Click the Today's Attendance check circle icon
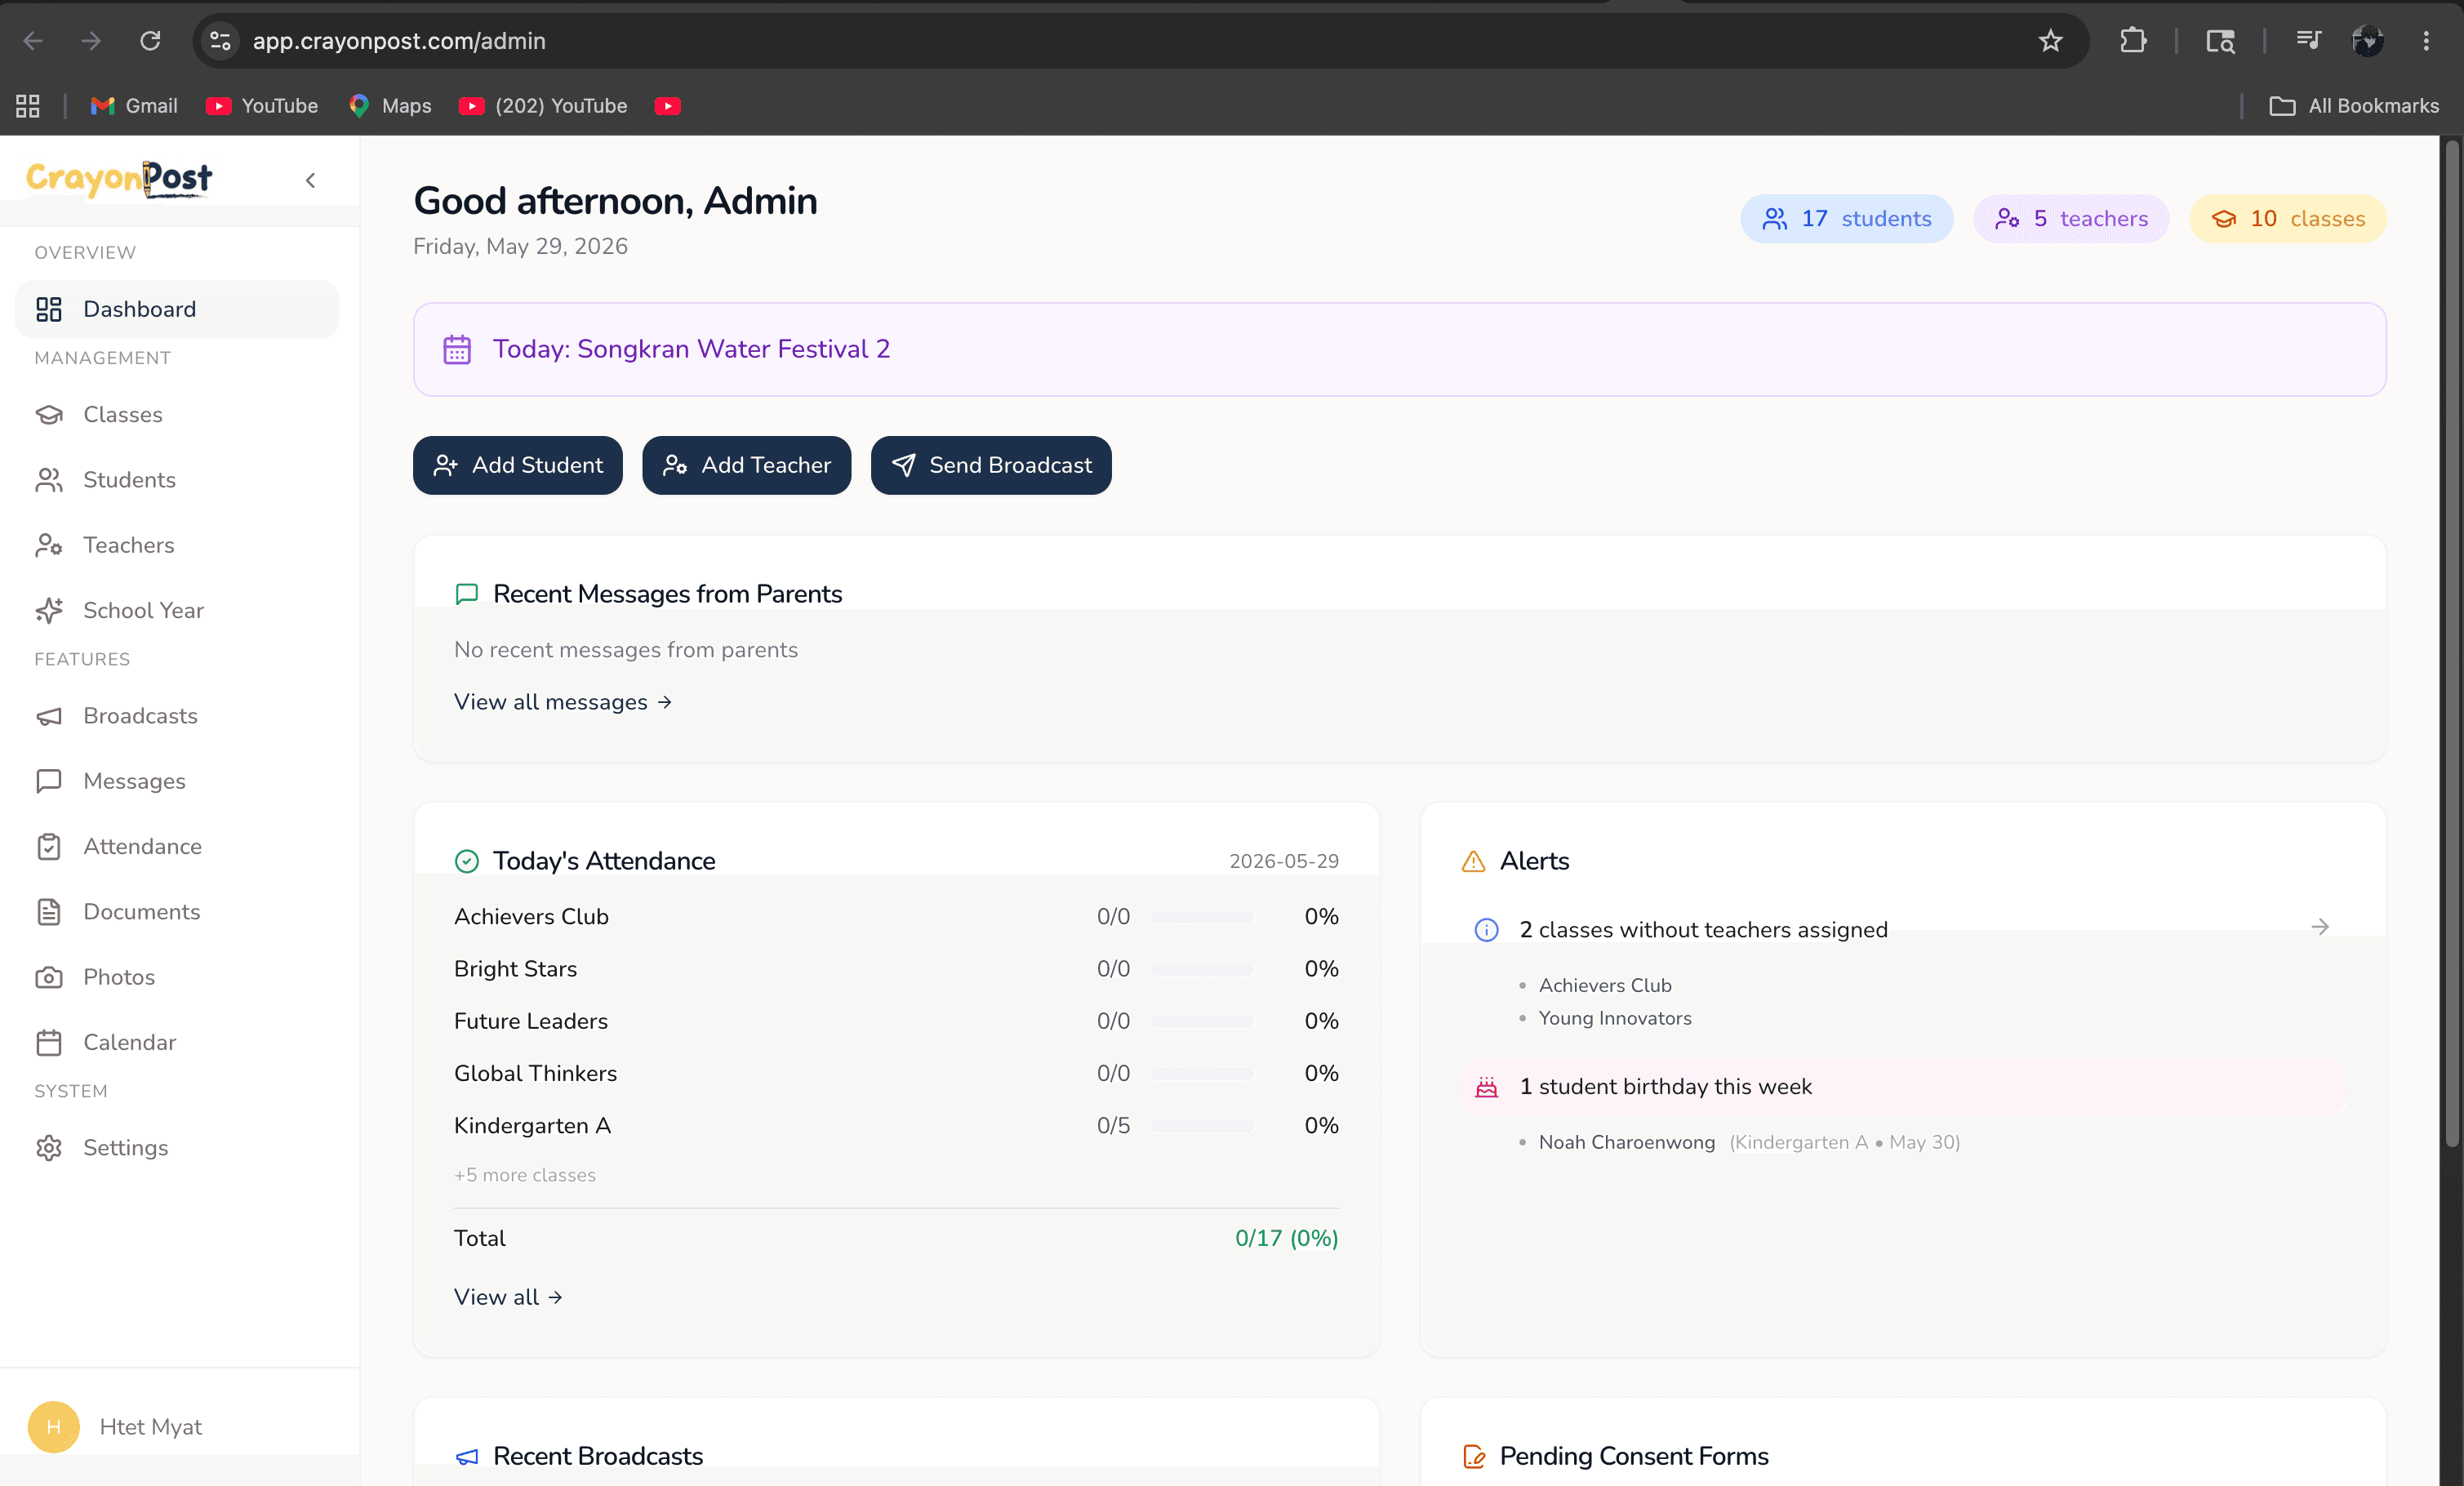 coord(467,861)
